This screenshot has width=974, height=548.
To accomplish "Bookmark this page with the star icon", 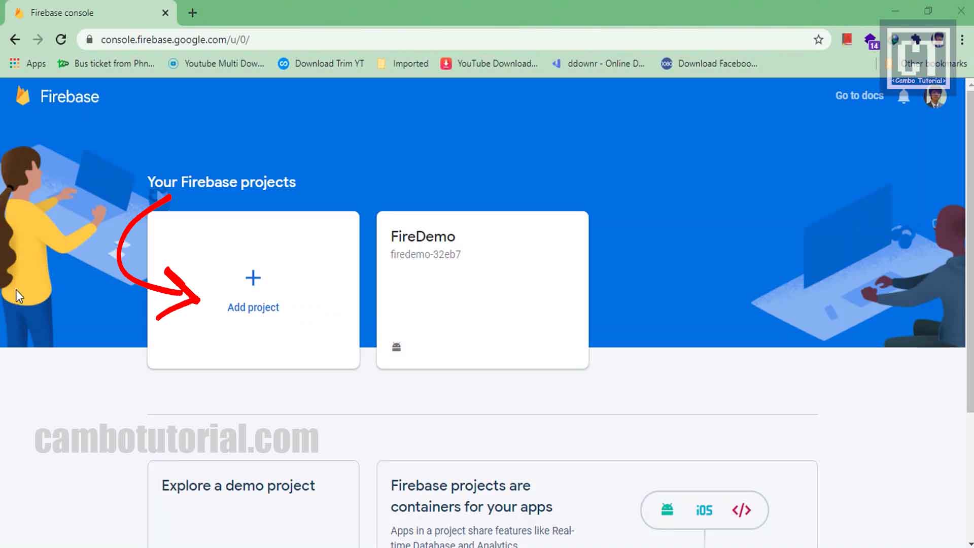I will (818, 39).
